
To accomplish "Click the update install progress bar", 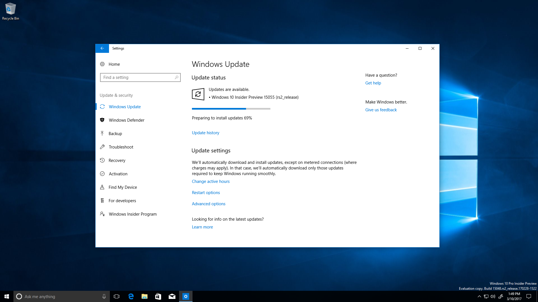I will coord(231,109).
